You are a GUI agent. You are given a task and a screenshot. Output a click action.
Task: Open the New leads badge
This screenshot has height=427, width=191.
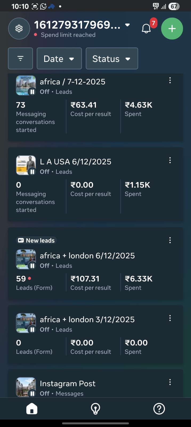(36, 240)
